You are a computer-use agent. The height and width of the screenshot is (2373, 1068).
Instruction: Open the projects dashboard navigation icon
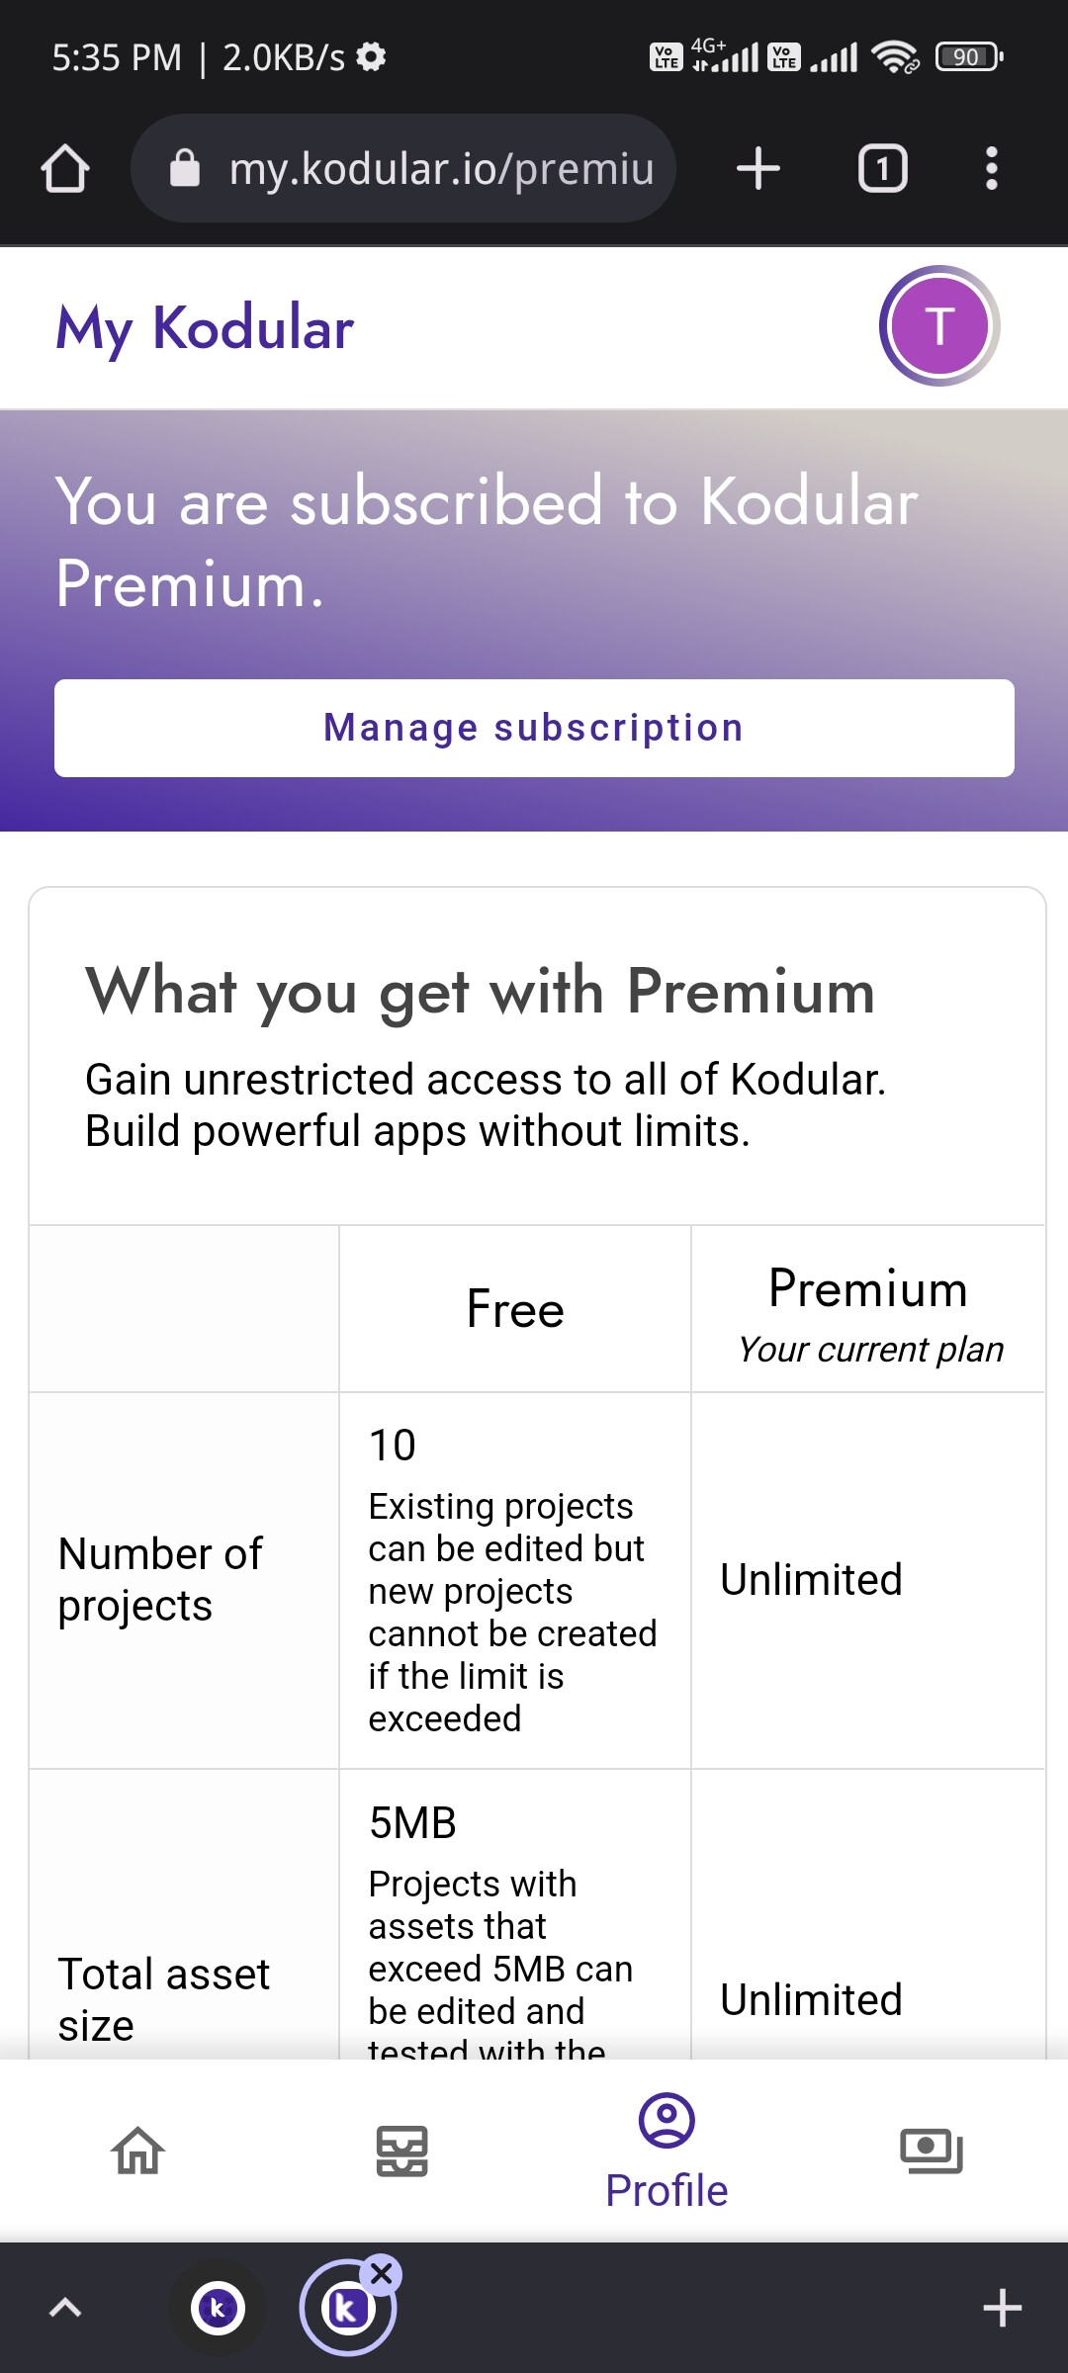click(x=401, y=2151)
